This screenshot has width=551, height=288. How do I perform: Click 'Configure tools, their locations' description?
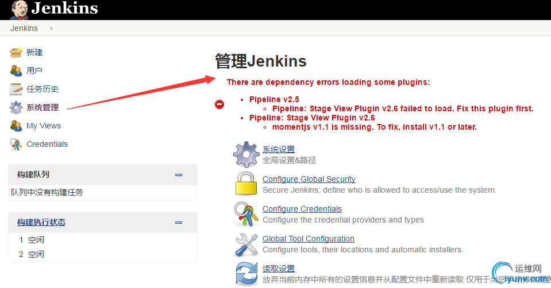coord(363,250)
